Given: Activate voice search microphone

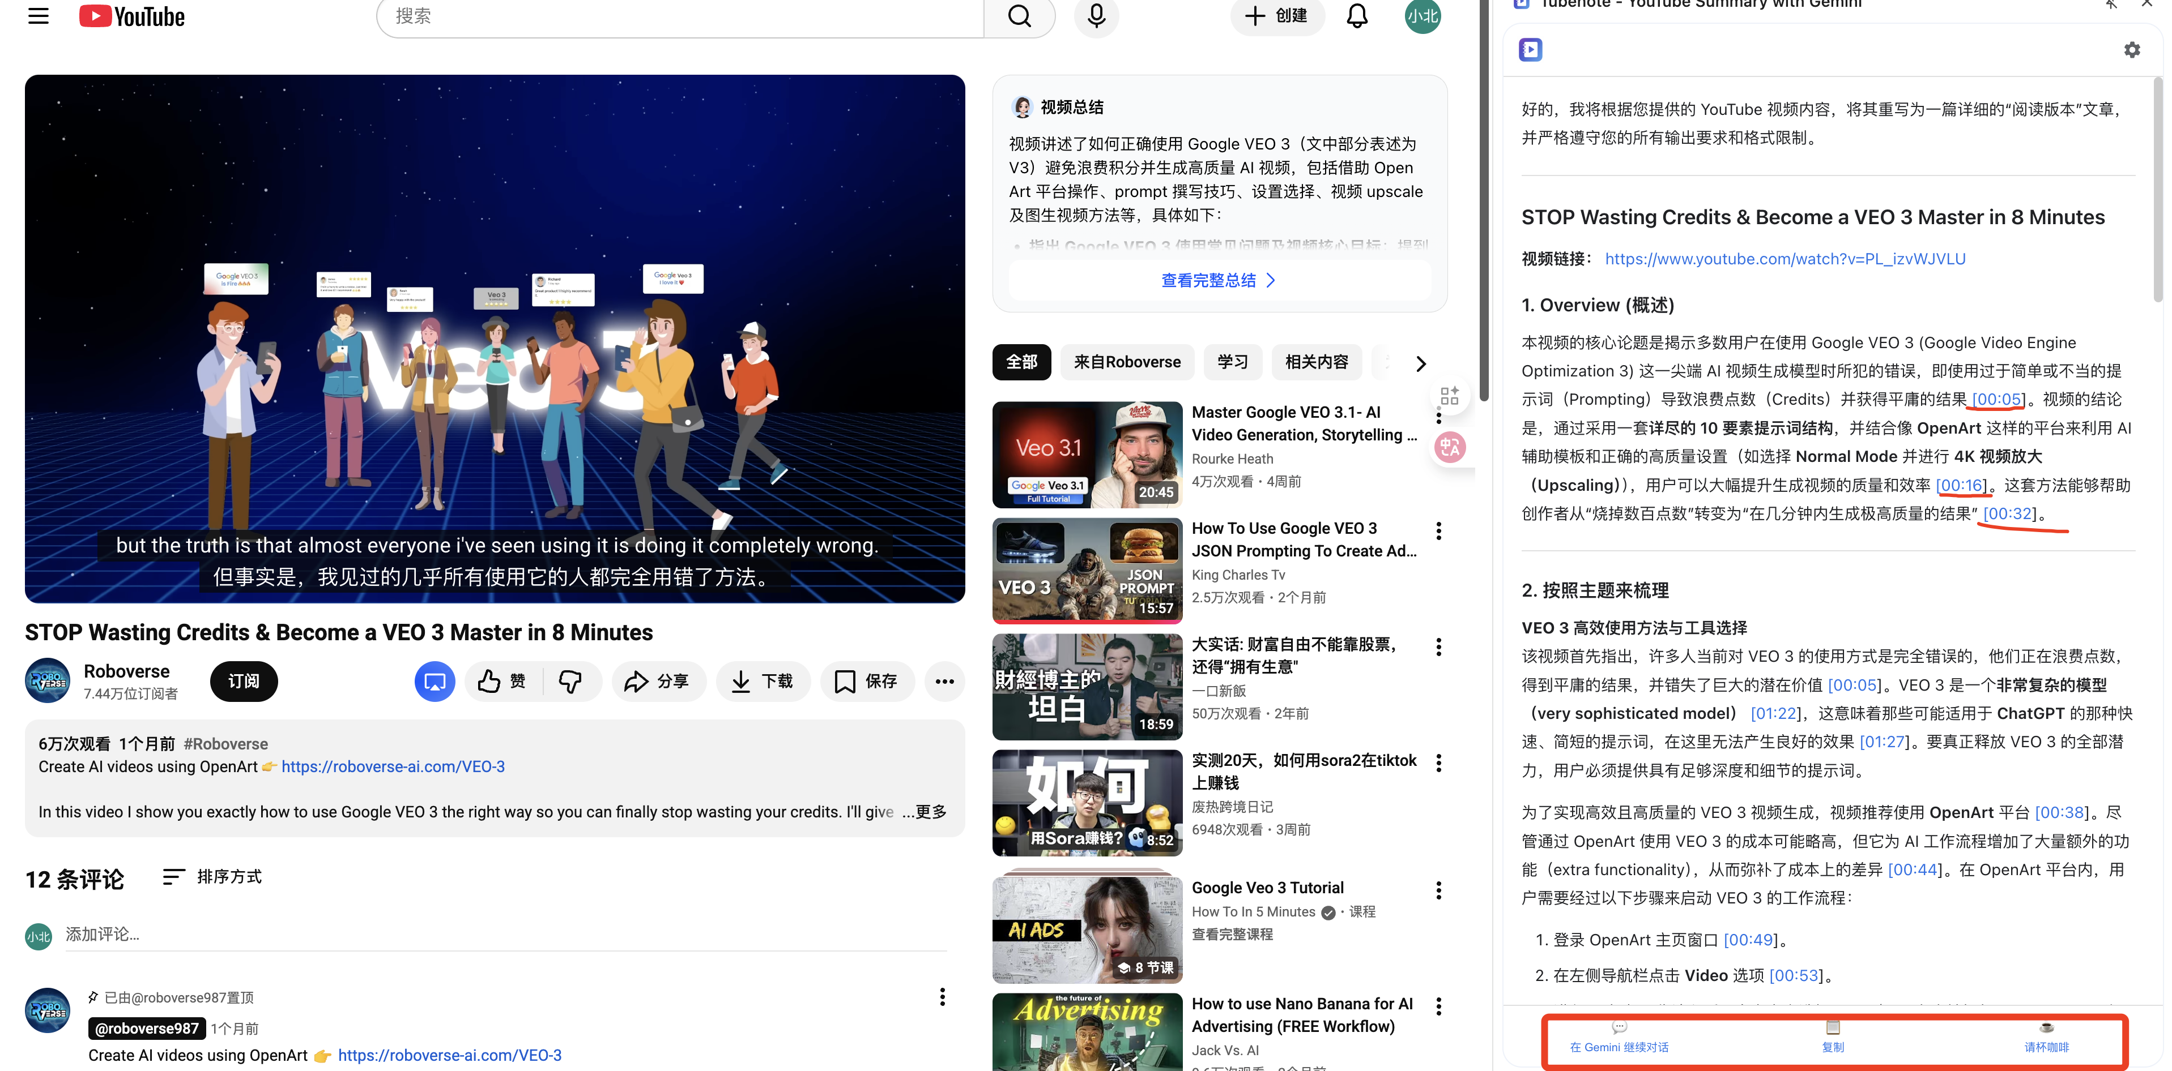Looking at the screenshot, I should pos(1096,16).
